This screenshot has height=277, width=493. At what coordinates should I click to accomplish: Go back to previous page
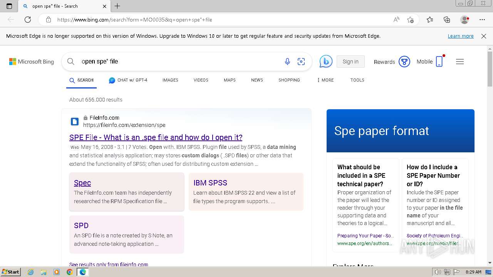(11, 20)
